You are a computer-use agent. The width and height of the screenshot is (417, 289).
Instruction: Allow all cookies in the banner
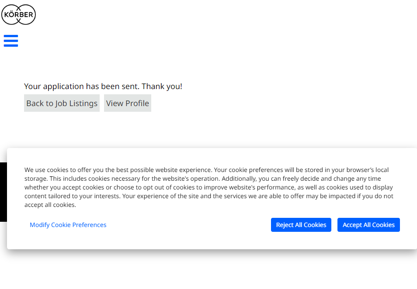368,225
